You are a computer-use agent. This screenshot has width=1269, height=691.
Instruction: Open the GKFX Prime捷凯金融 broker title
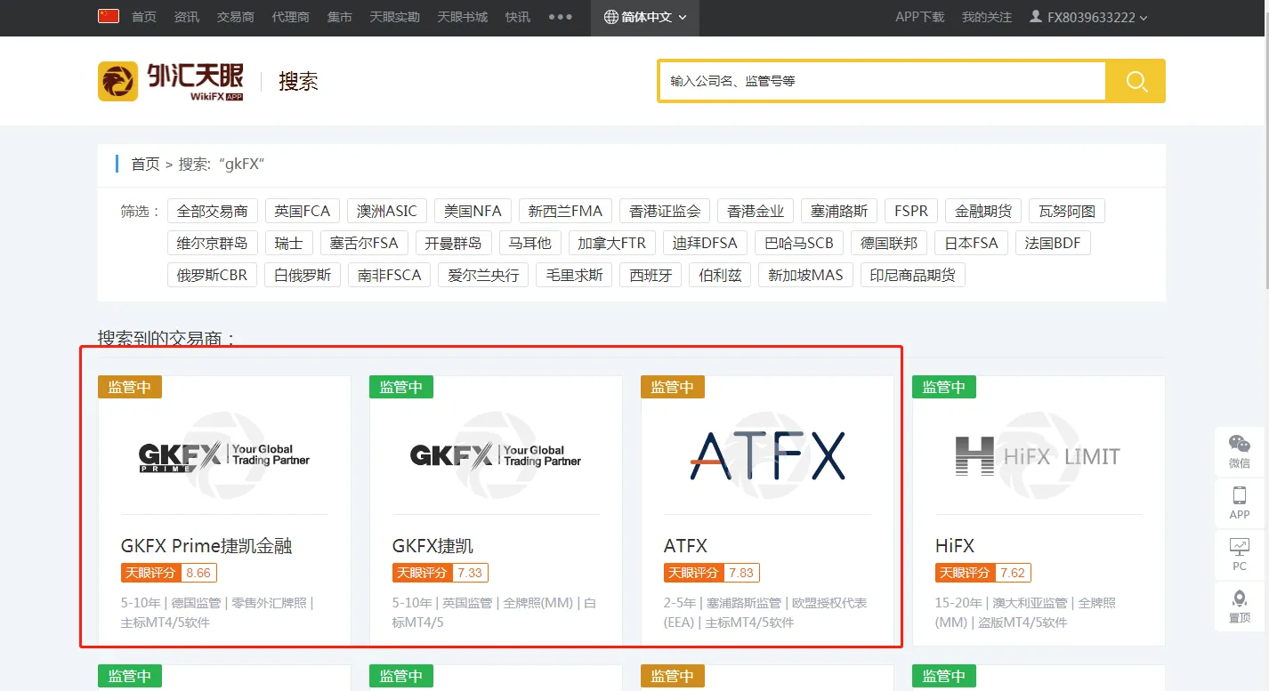click(206, 546)
